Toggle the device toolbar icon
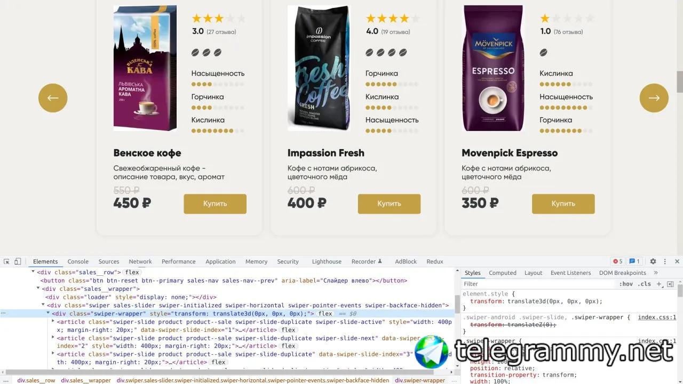 point(18,262)
